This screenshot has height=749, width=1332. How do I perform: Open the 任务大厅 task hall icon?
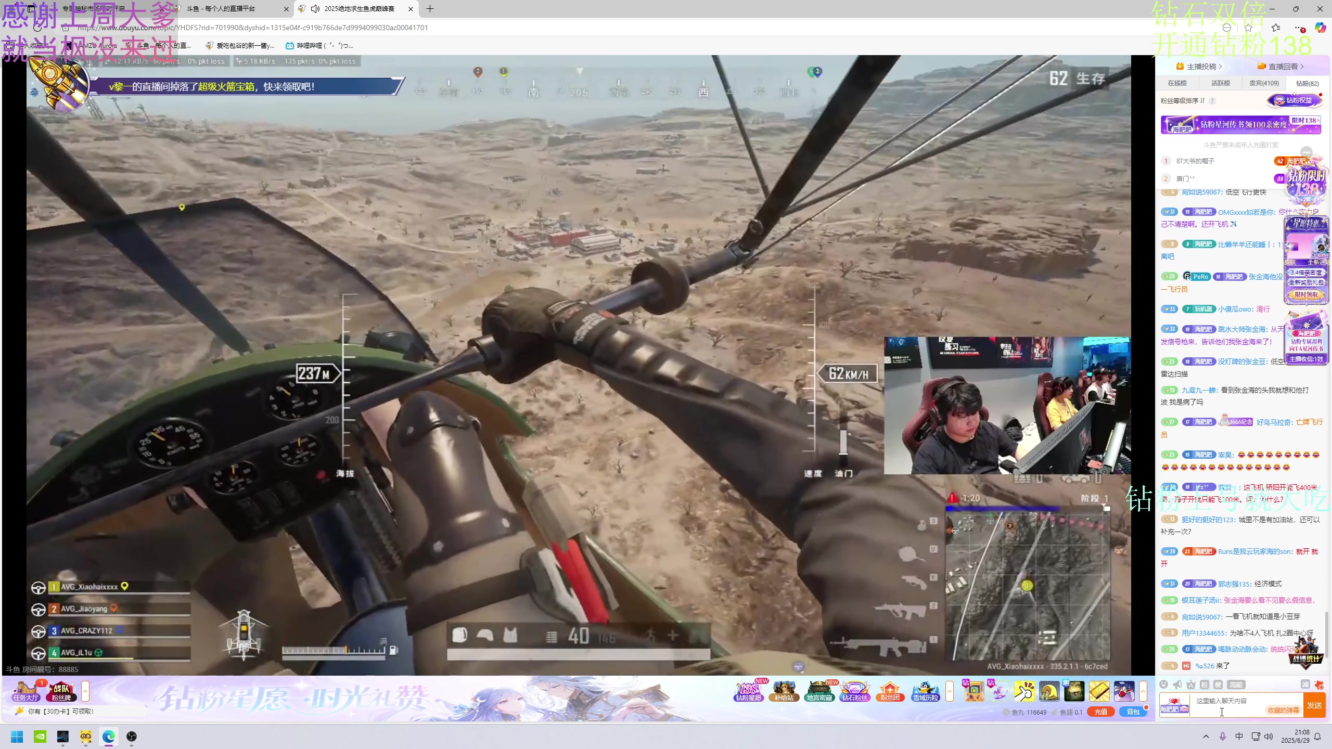(26, 691)
